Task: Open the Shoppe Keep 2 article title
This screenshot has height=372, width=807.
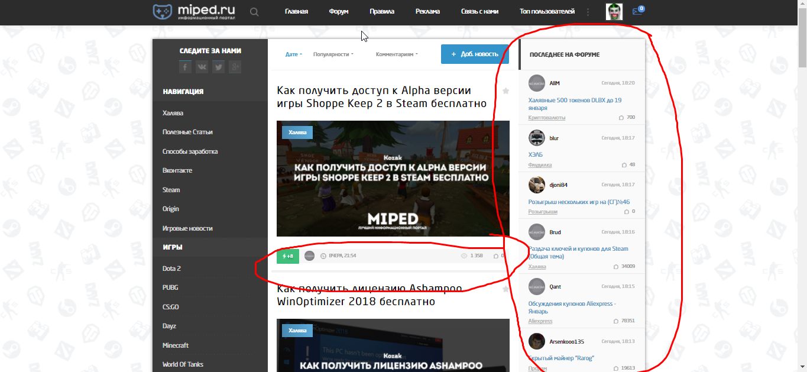Action: tap(381, 97)
